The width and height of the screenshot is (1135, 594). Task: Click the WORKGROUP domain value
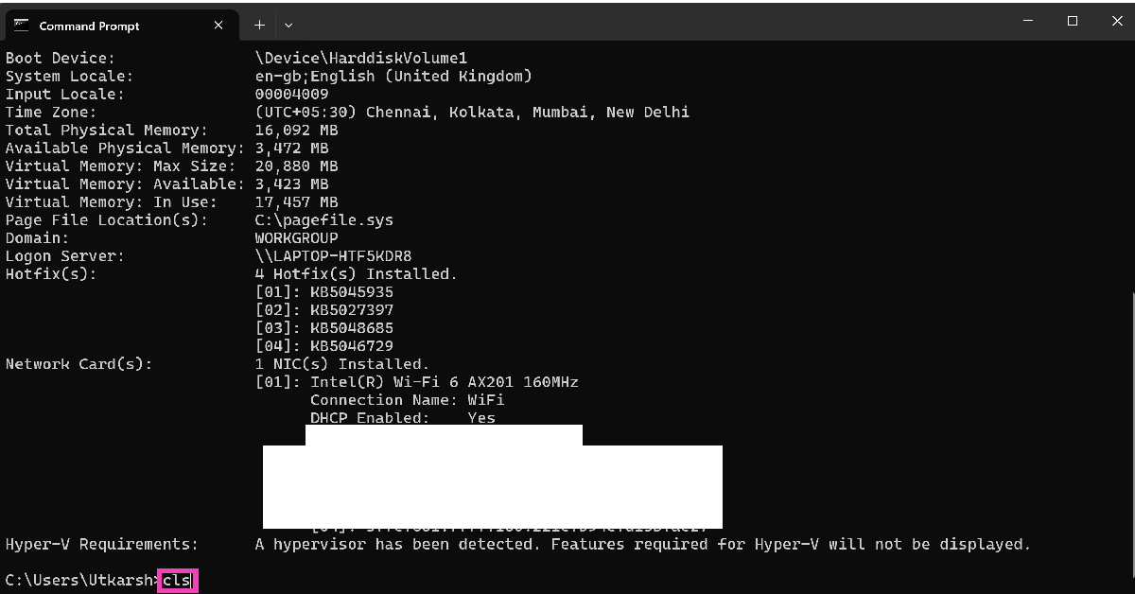tap(297, 238)
